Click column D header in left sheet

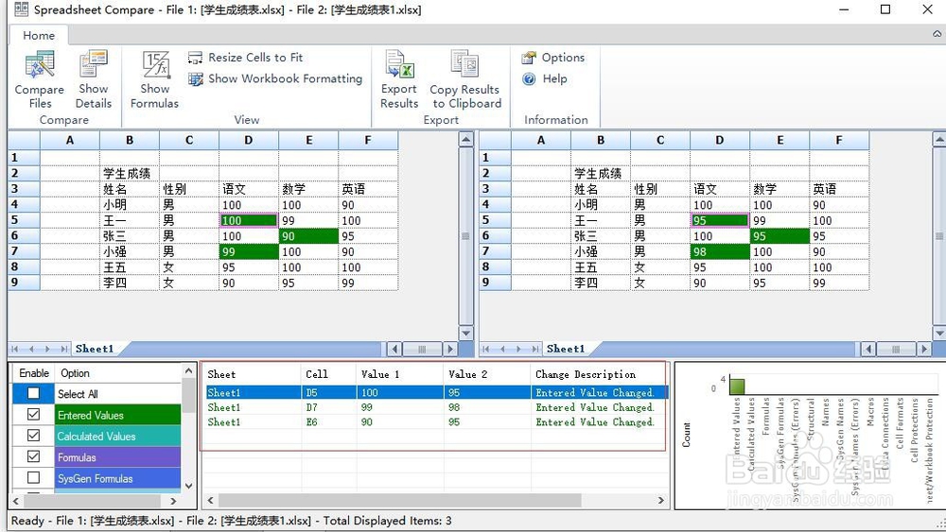pos(249,141)
